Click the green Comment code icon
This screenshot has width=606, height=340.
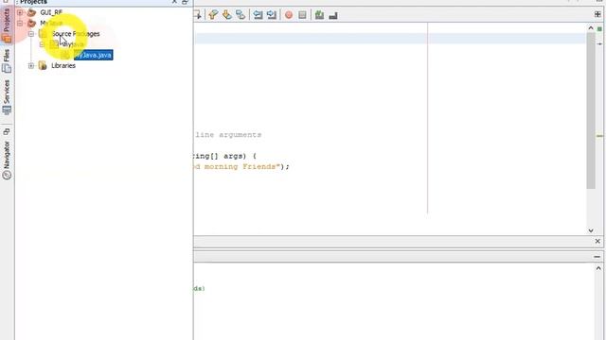point(319,15)
